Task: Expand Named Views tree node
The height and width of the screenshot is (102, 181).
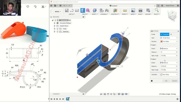Action: [55, 26]
